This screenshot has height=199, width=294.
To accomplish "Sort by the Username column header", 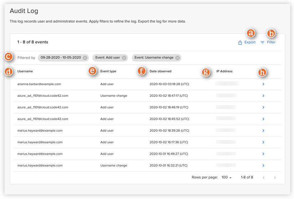I will pyautogui.click(x=25, y=71).
